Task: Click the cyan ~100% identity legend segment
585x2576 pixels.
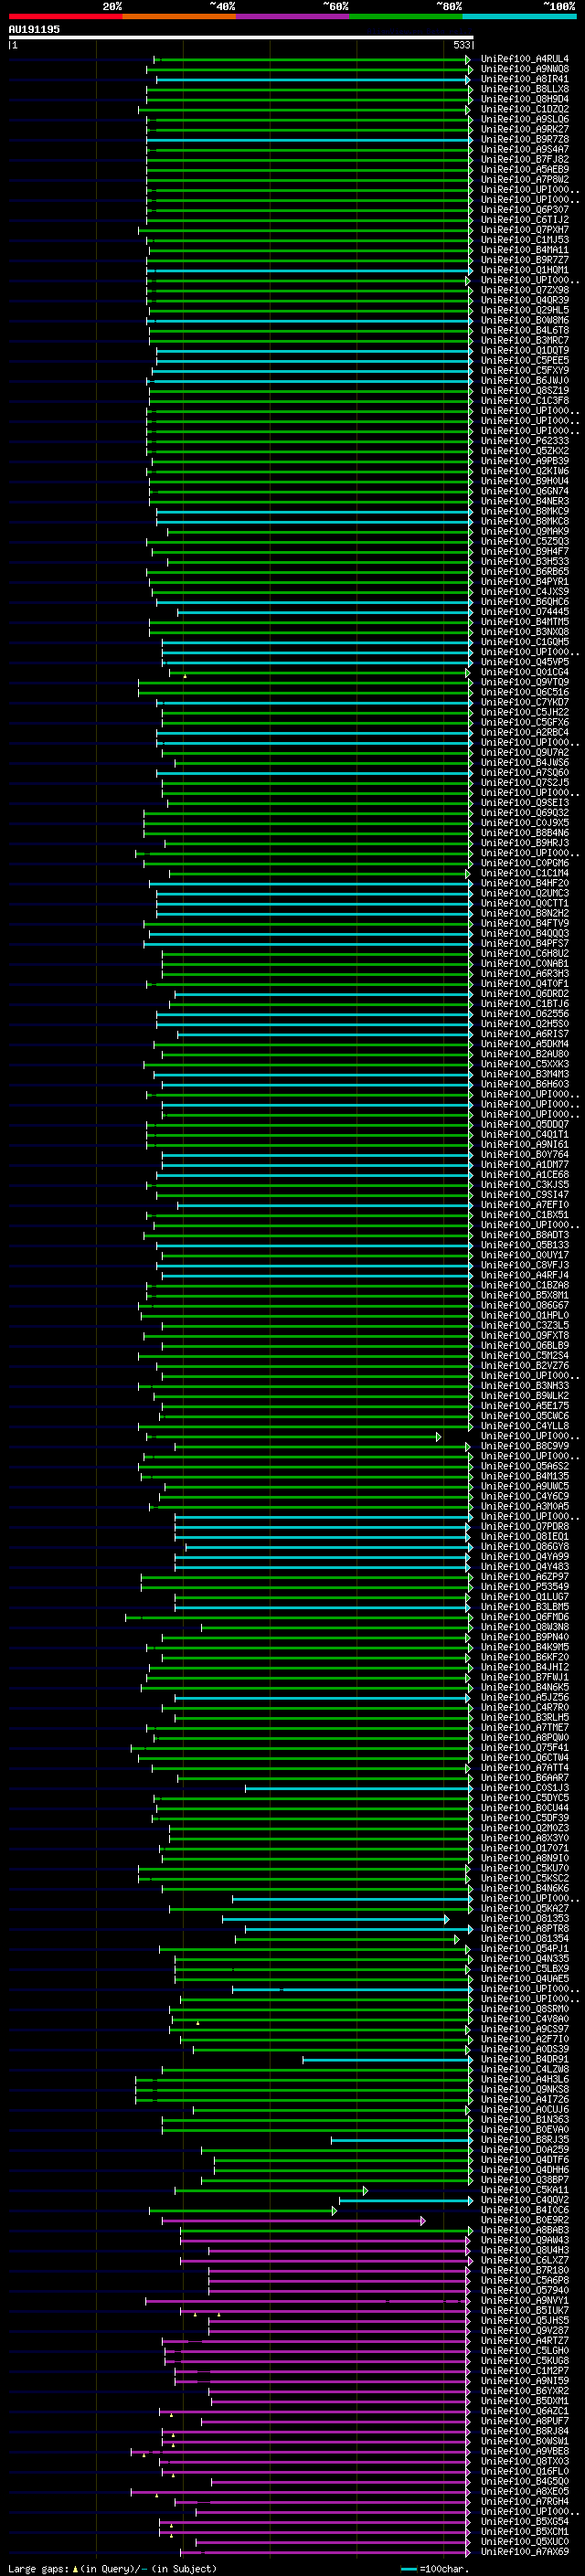Action: [x=519, y=16]
